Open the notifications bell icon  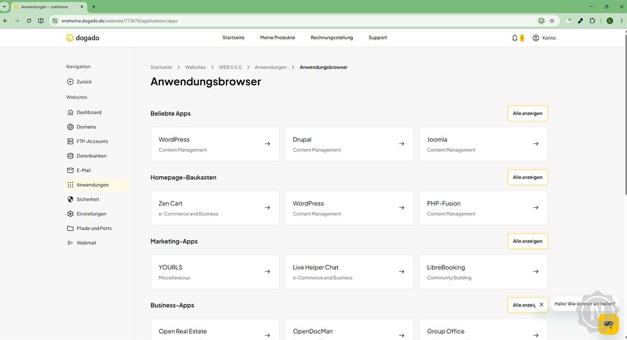(x=515, y=38)
